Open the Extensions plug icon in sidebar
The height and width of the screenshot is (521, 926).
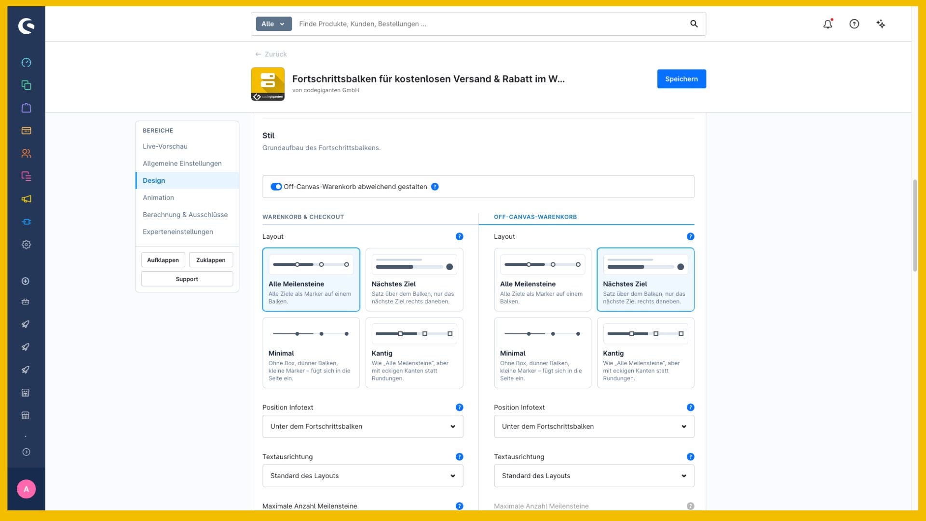pyautogui.click(x=26, y=221)
